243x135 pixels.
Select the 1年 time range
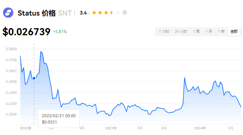221,32
